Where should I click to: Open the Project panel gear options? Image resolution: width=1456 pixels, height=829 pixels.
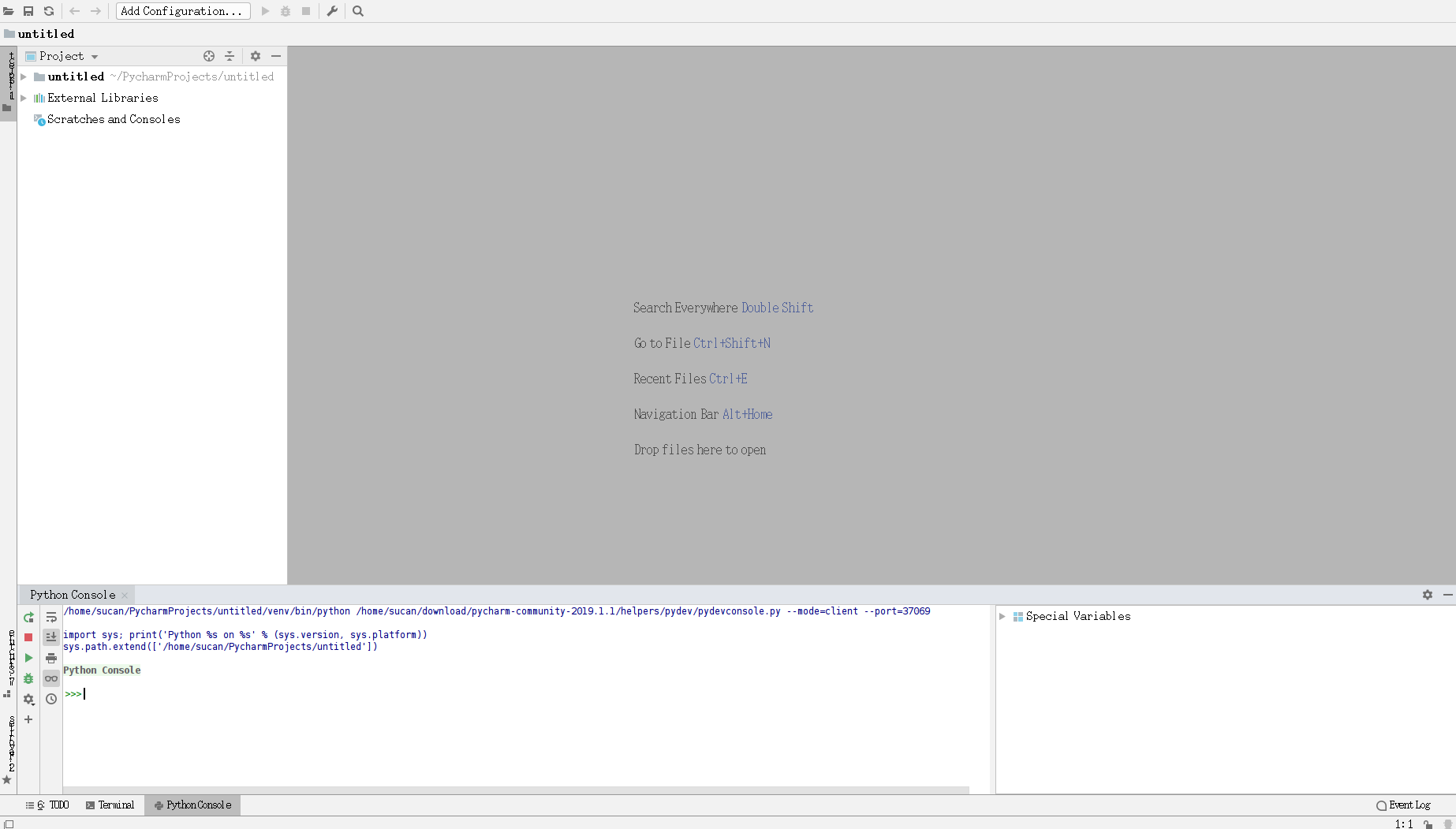pyautogui.click(x=256, y=56)
